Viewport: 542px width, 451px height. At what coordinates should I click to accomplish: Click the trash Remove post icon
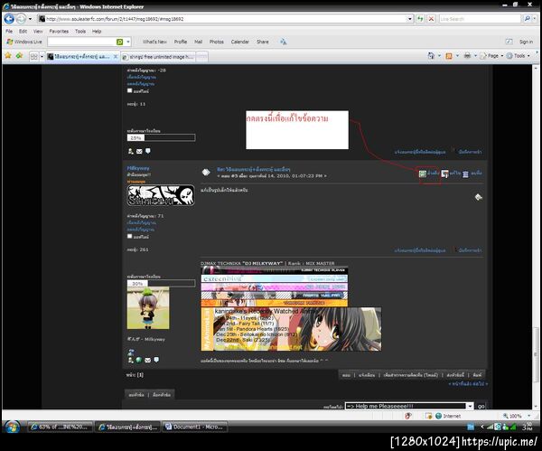(465, 174)
